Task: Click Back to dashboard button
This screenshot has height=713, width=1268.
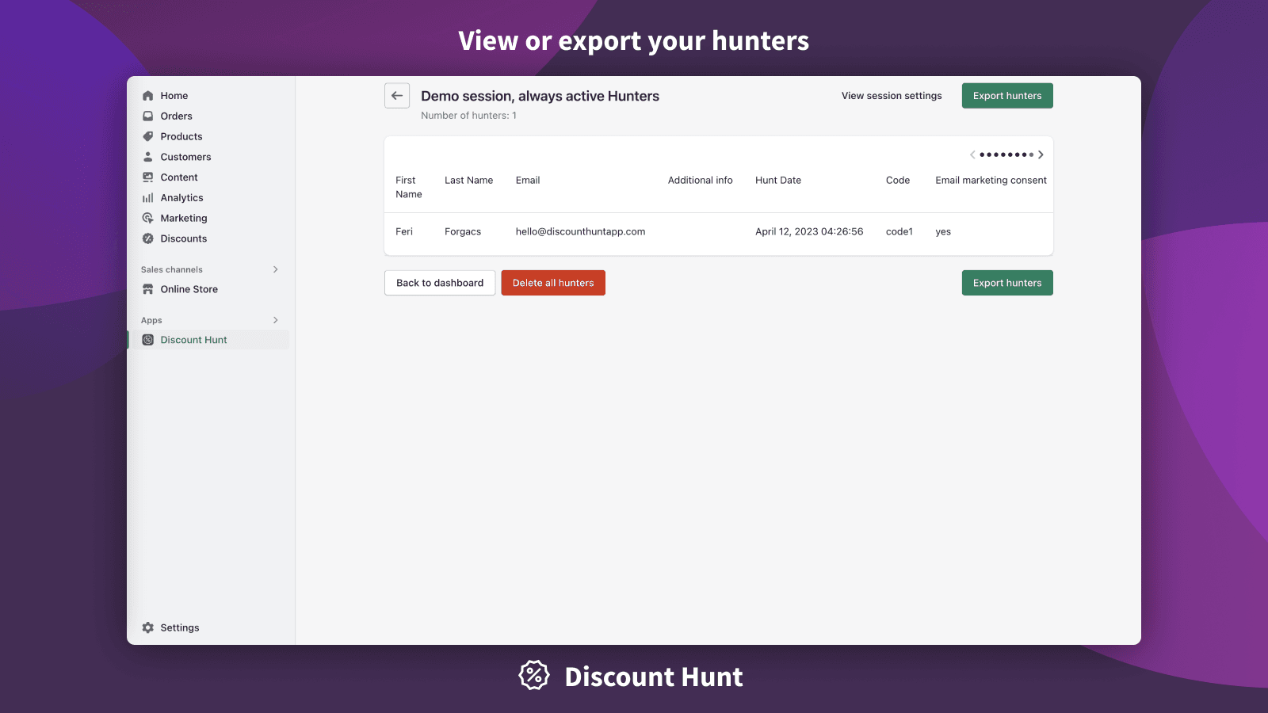Action: (x=440, y=283)
